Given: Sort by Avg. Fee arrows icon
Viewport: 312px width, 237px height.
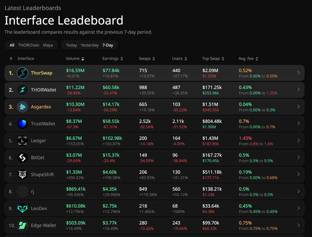Looking at the screenshot, I should [257, 59].
